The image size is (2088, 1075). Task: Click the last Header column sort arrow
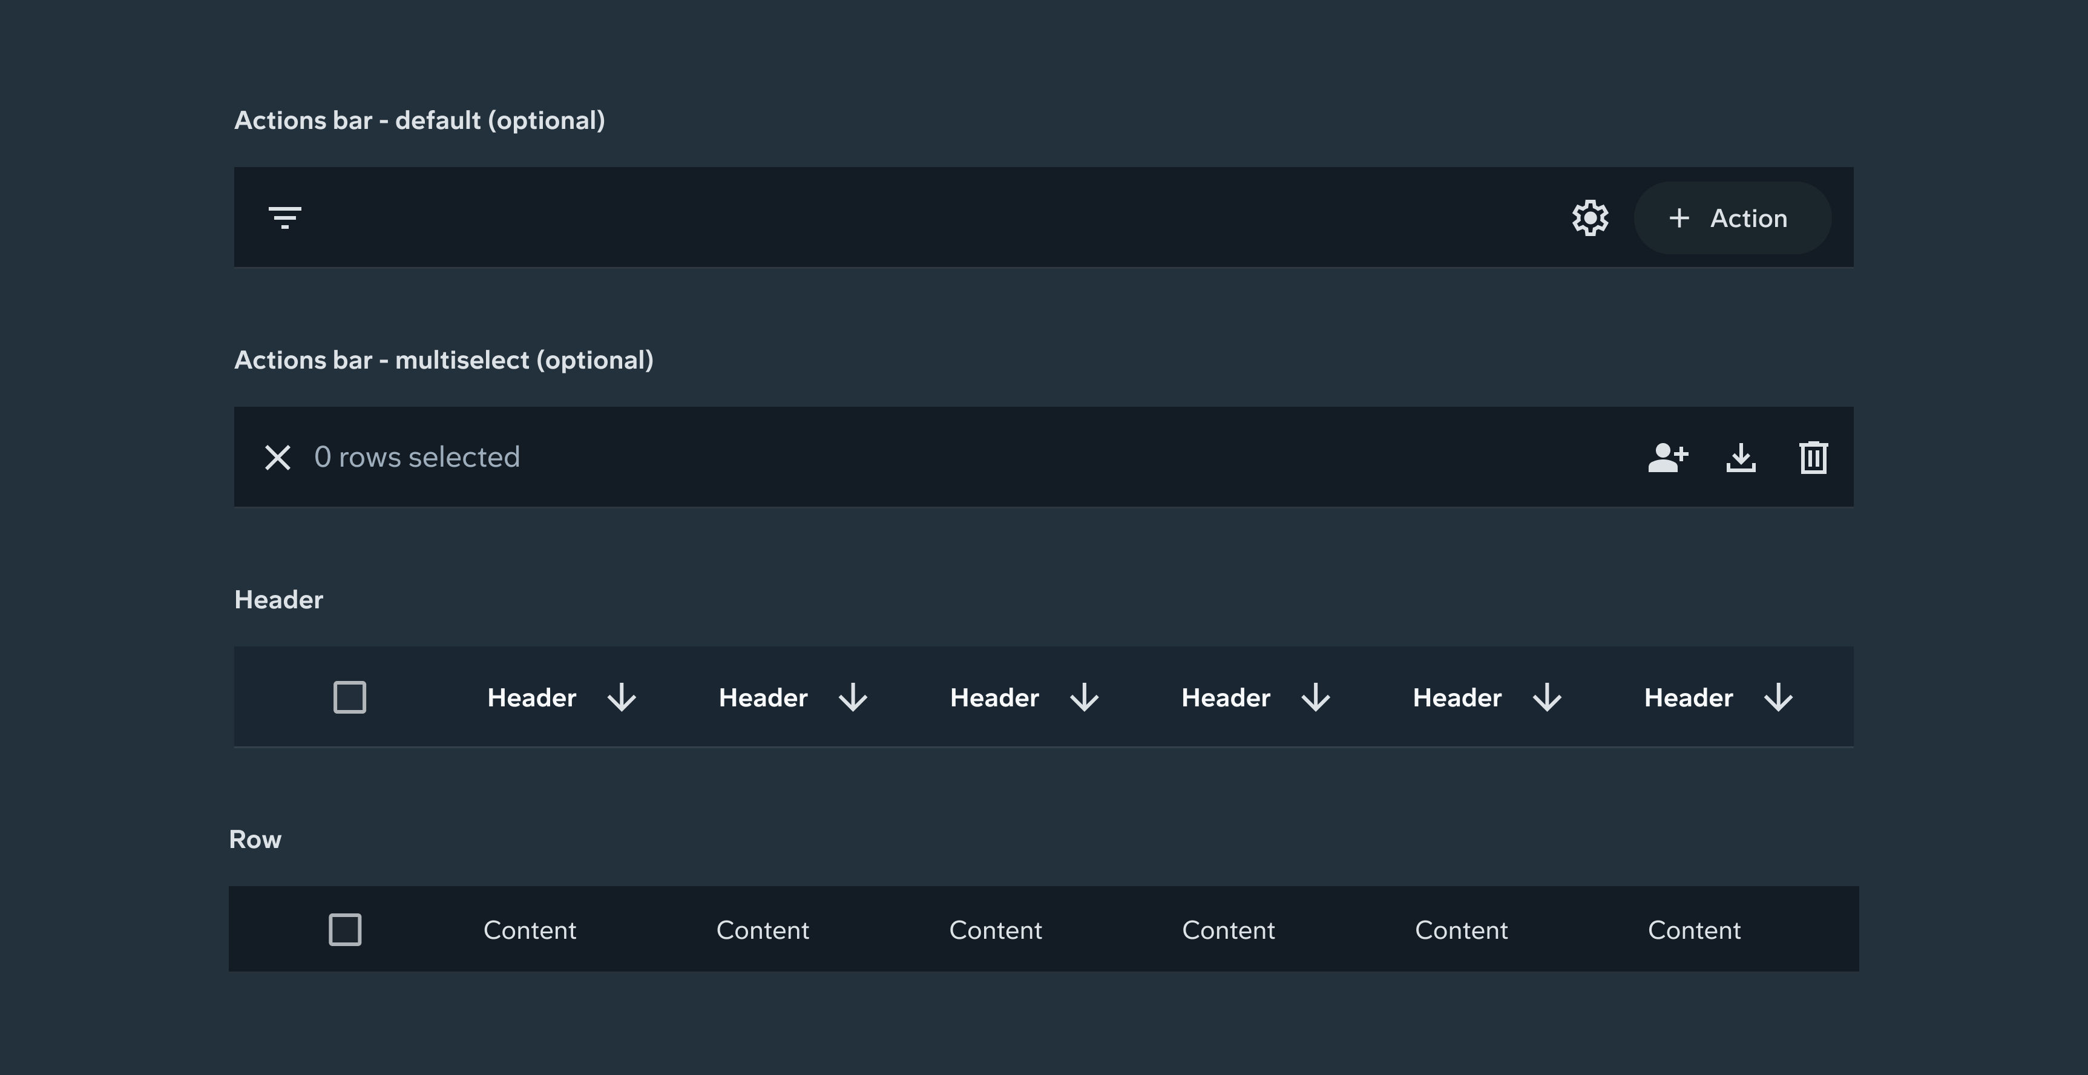coord(1778,697)
